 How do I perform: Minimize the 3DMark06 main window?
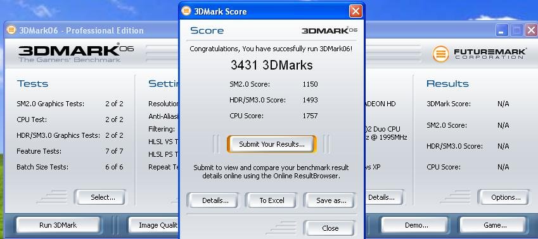click(502, 30)
